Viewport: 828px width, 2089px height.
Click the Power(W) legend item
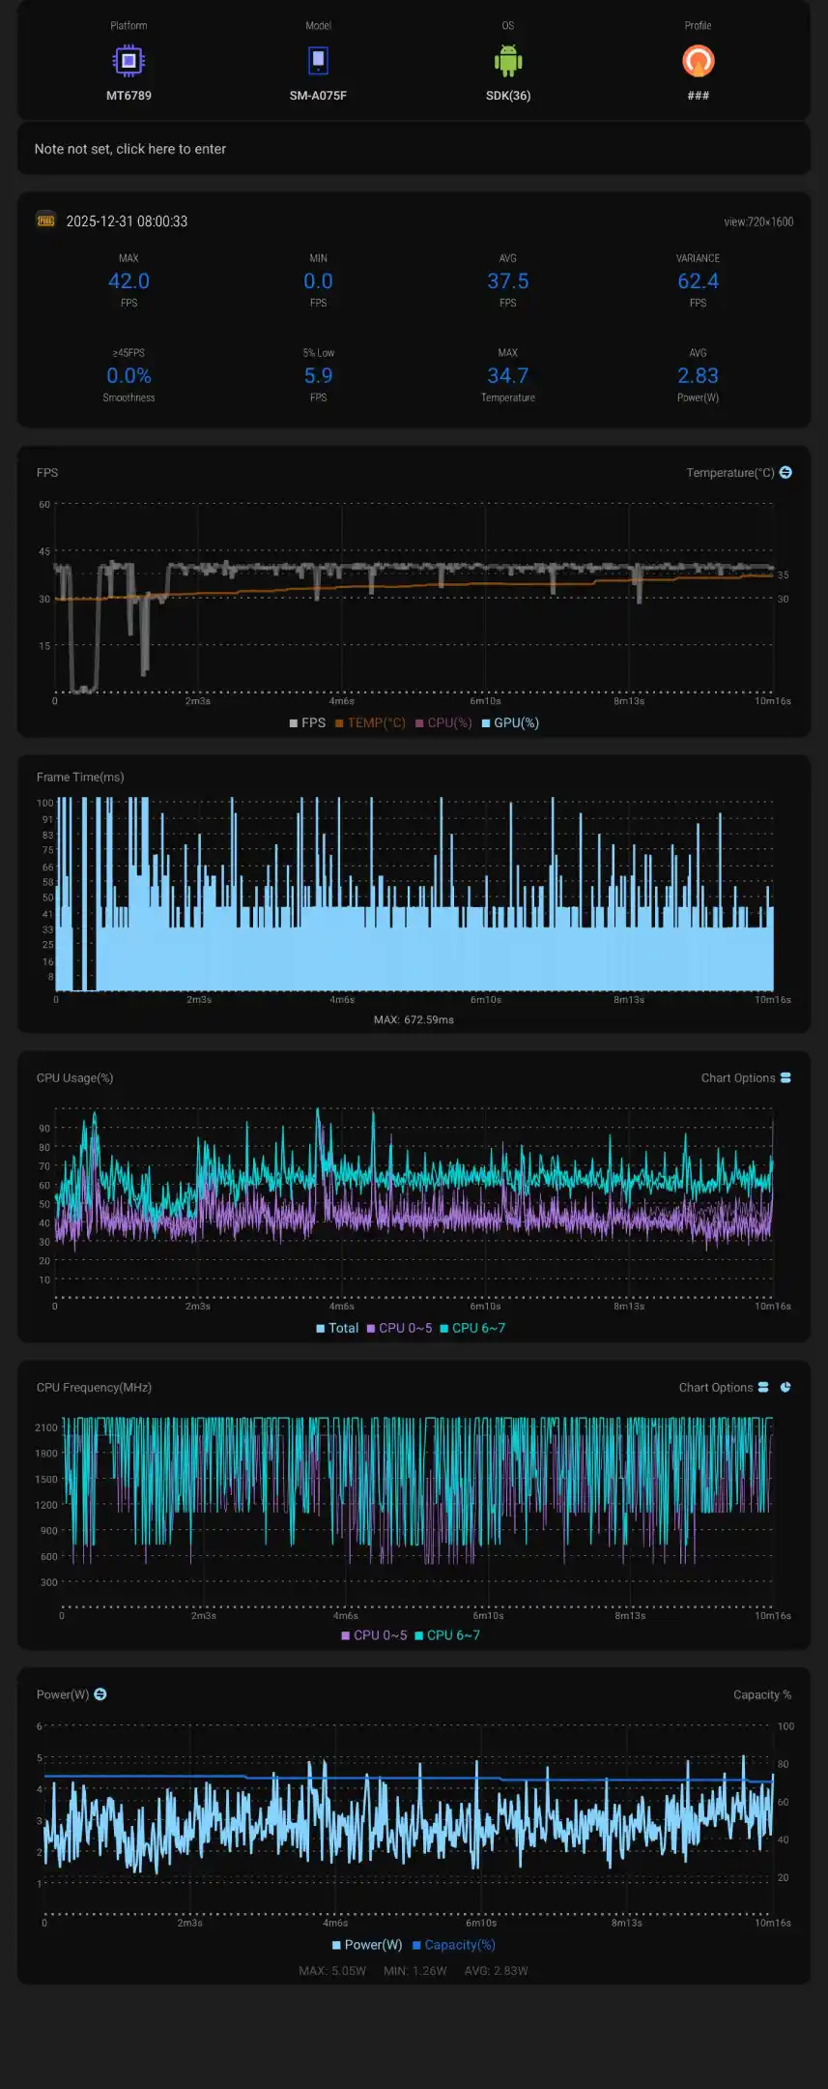367,1944
